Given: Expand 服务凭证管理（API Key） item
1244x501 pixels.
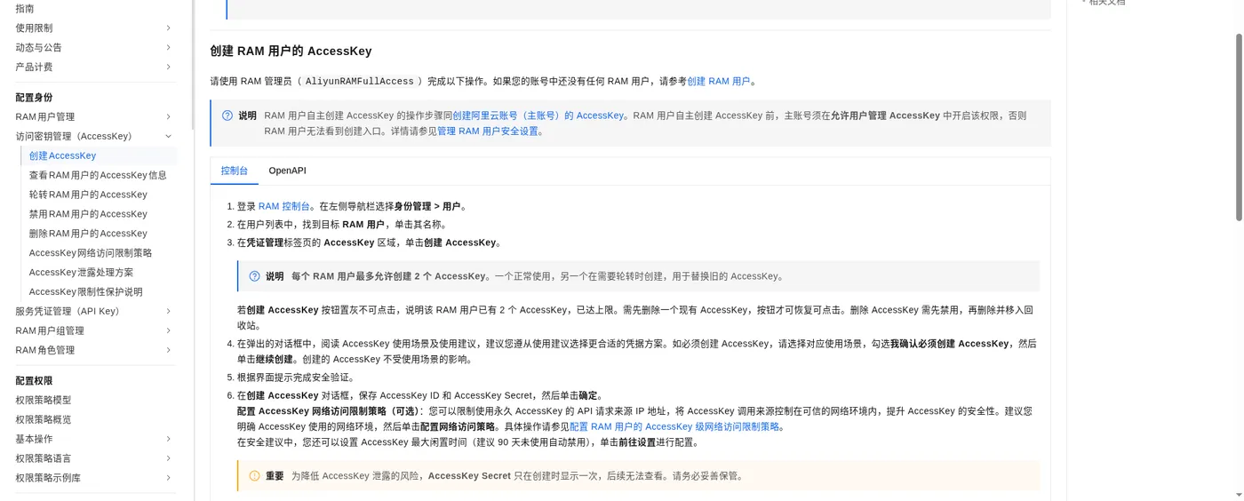Looking at the screenshot, I should pyautogui.click(x=168, y=312).
